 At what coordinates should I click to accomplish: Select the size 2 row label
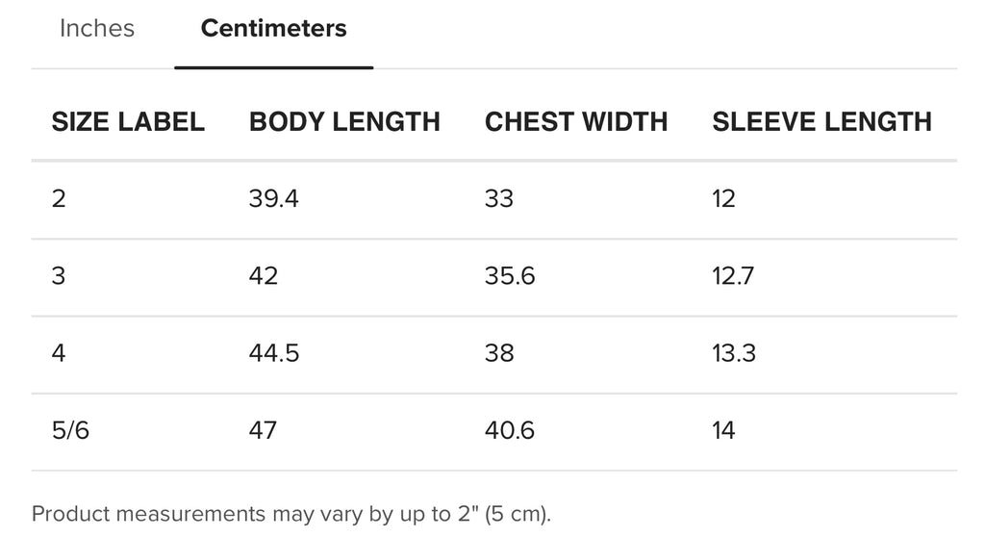pyautogui.click(x=59, y=199)
